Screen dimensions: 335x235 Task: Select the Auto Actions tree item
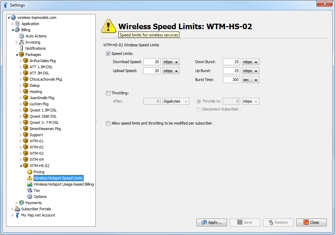point(36,36)
